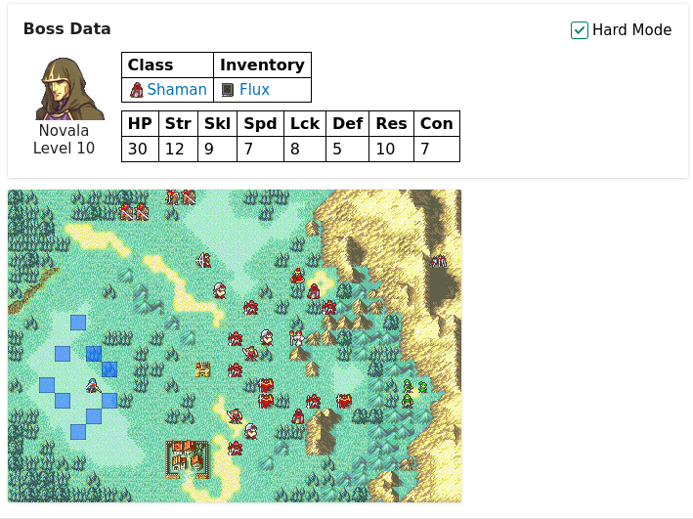This screenshot has width=693, height=519.
Task: Click the 'Novala' name label
Action: click(64, 130)
